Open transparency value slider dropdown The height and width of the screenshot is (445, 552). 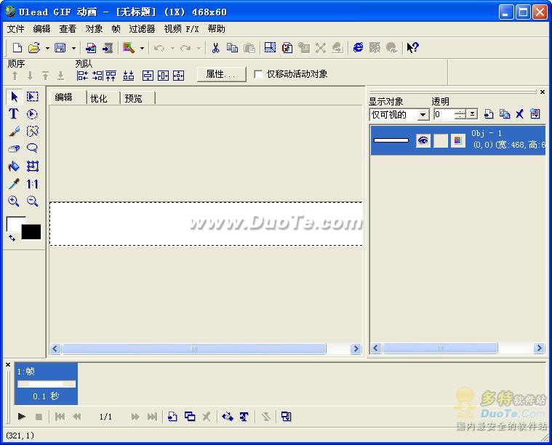[472, 114]
